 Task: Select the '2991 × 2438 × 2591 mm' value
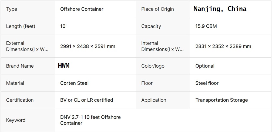tap(88, 46)
